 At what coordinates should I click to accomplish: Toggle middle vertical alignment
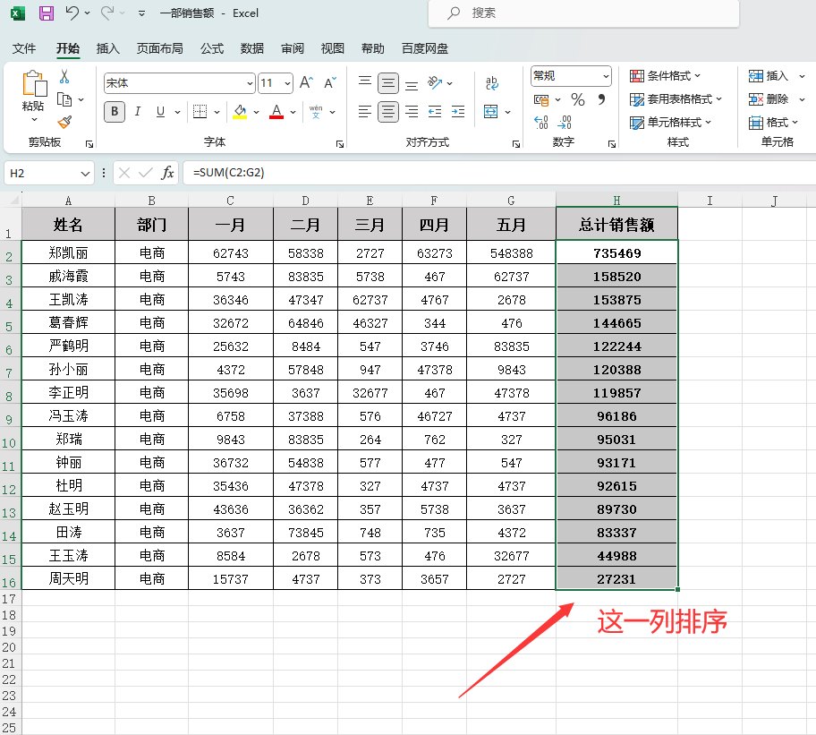coord(388,83)
